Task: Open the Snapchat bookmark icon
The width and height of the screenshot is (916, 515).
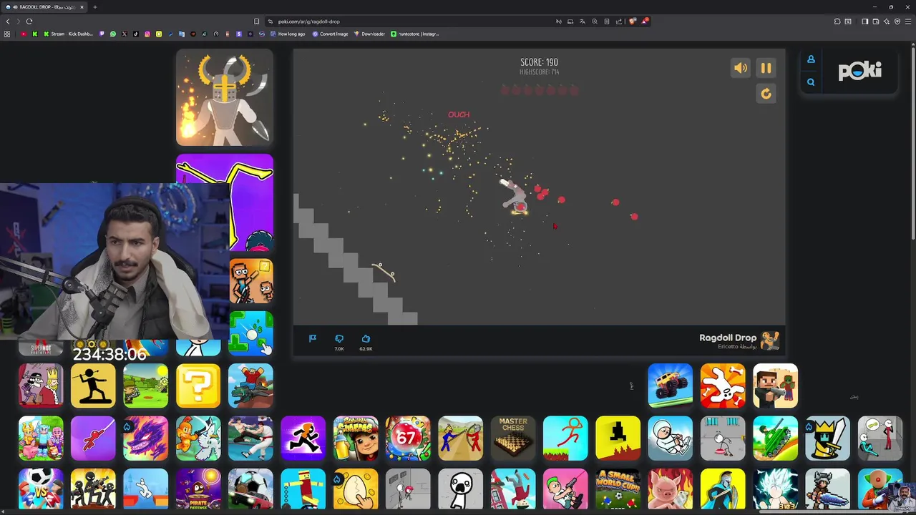Action: point(159,34)
